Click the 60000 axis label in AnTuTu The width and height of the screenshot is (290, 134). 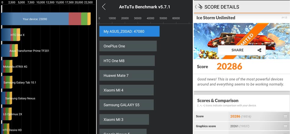(176, 18)
